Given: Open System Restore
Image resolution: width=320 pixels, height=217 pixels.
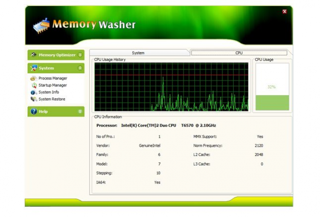Looking at the screenshot, I should click(x=52, y=99).
